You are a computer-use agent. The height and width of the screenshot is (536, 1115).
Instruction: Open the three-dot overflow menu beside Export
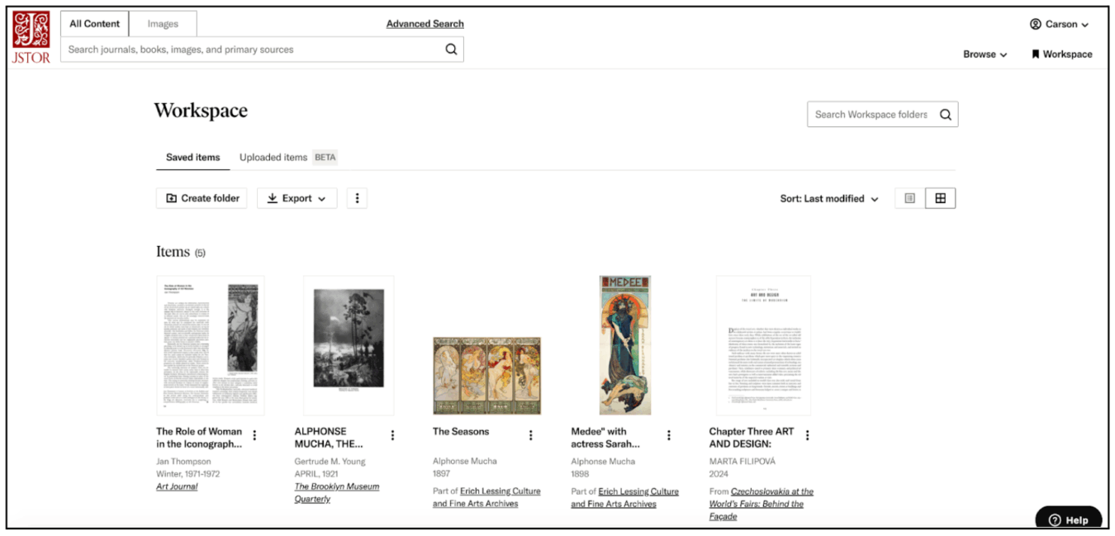point(357,198)
